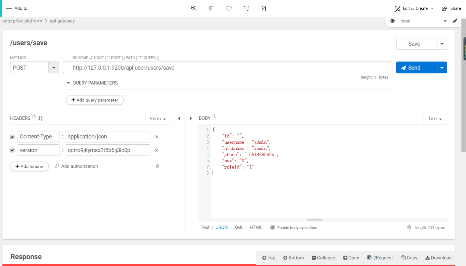The height and width of the screenshot is (266, 466).
Task: Click the Bottom response button
Action: click(x=293, y=258)
